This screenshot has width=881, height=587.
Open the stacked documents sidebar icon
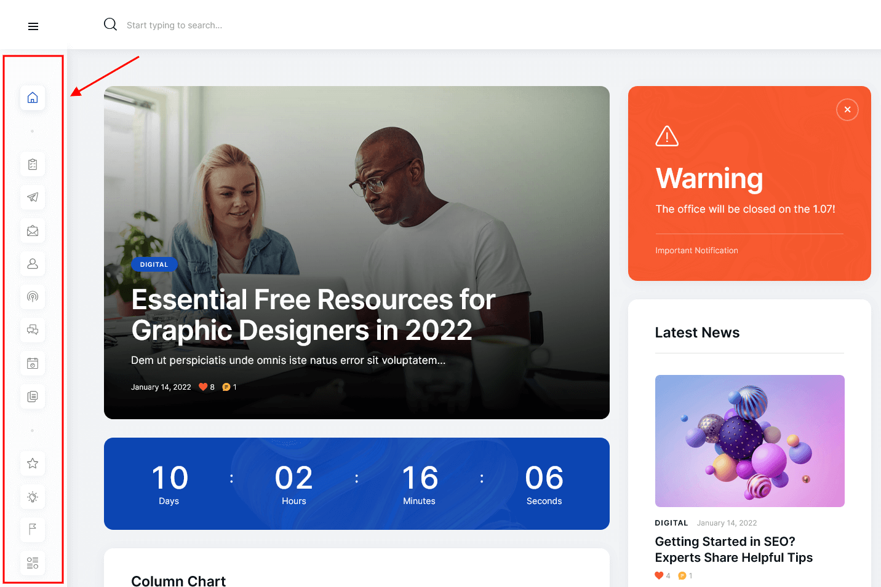[33, 396]
